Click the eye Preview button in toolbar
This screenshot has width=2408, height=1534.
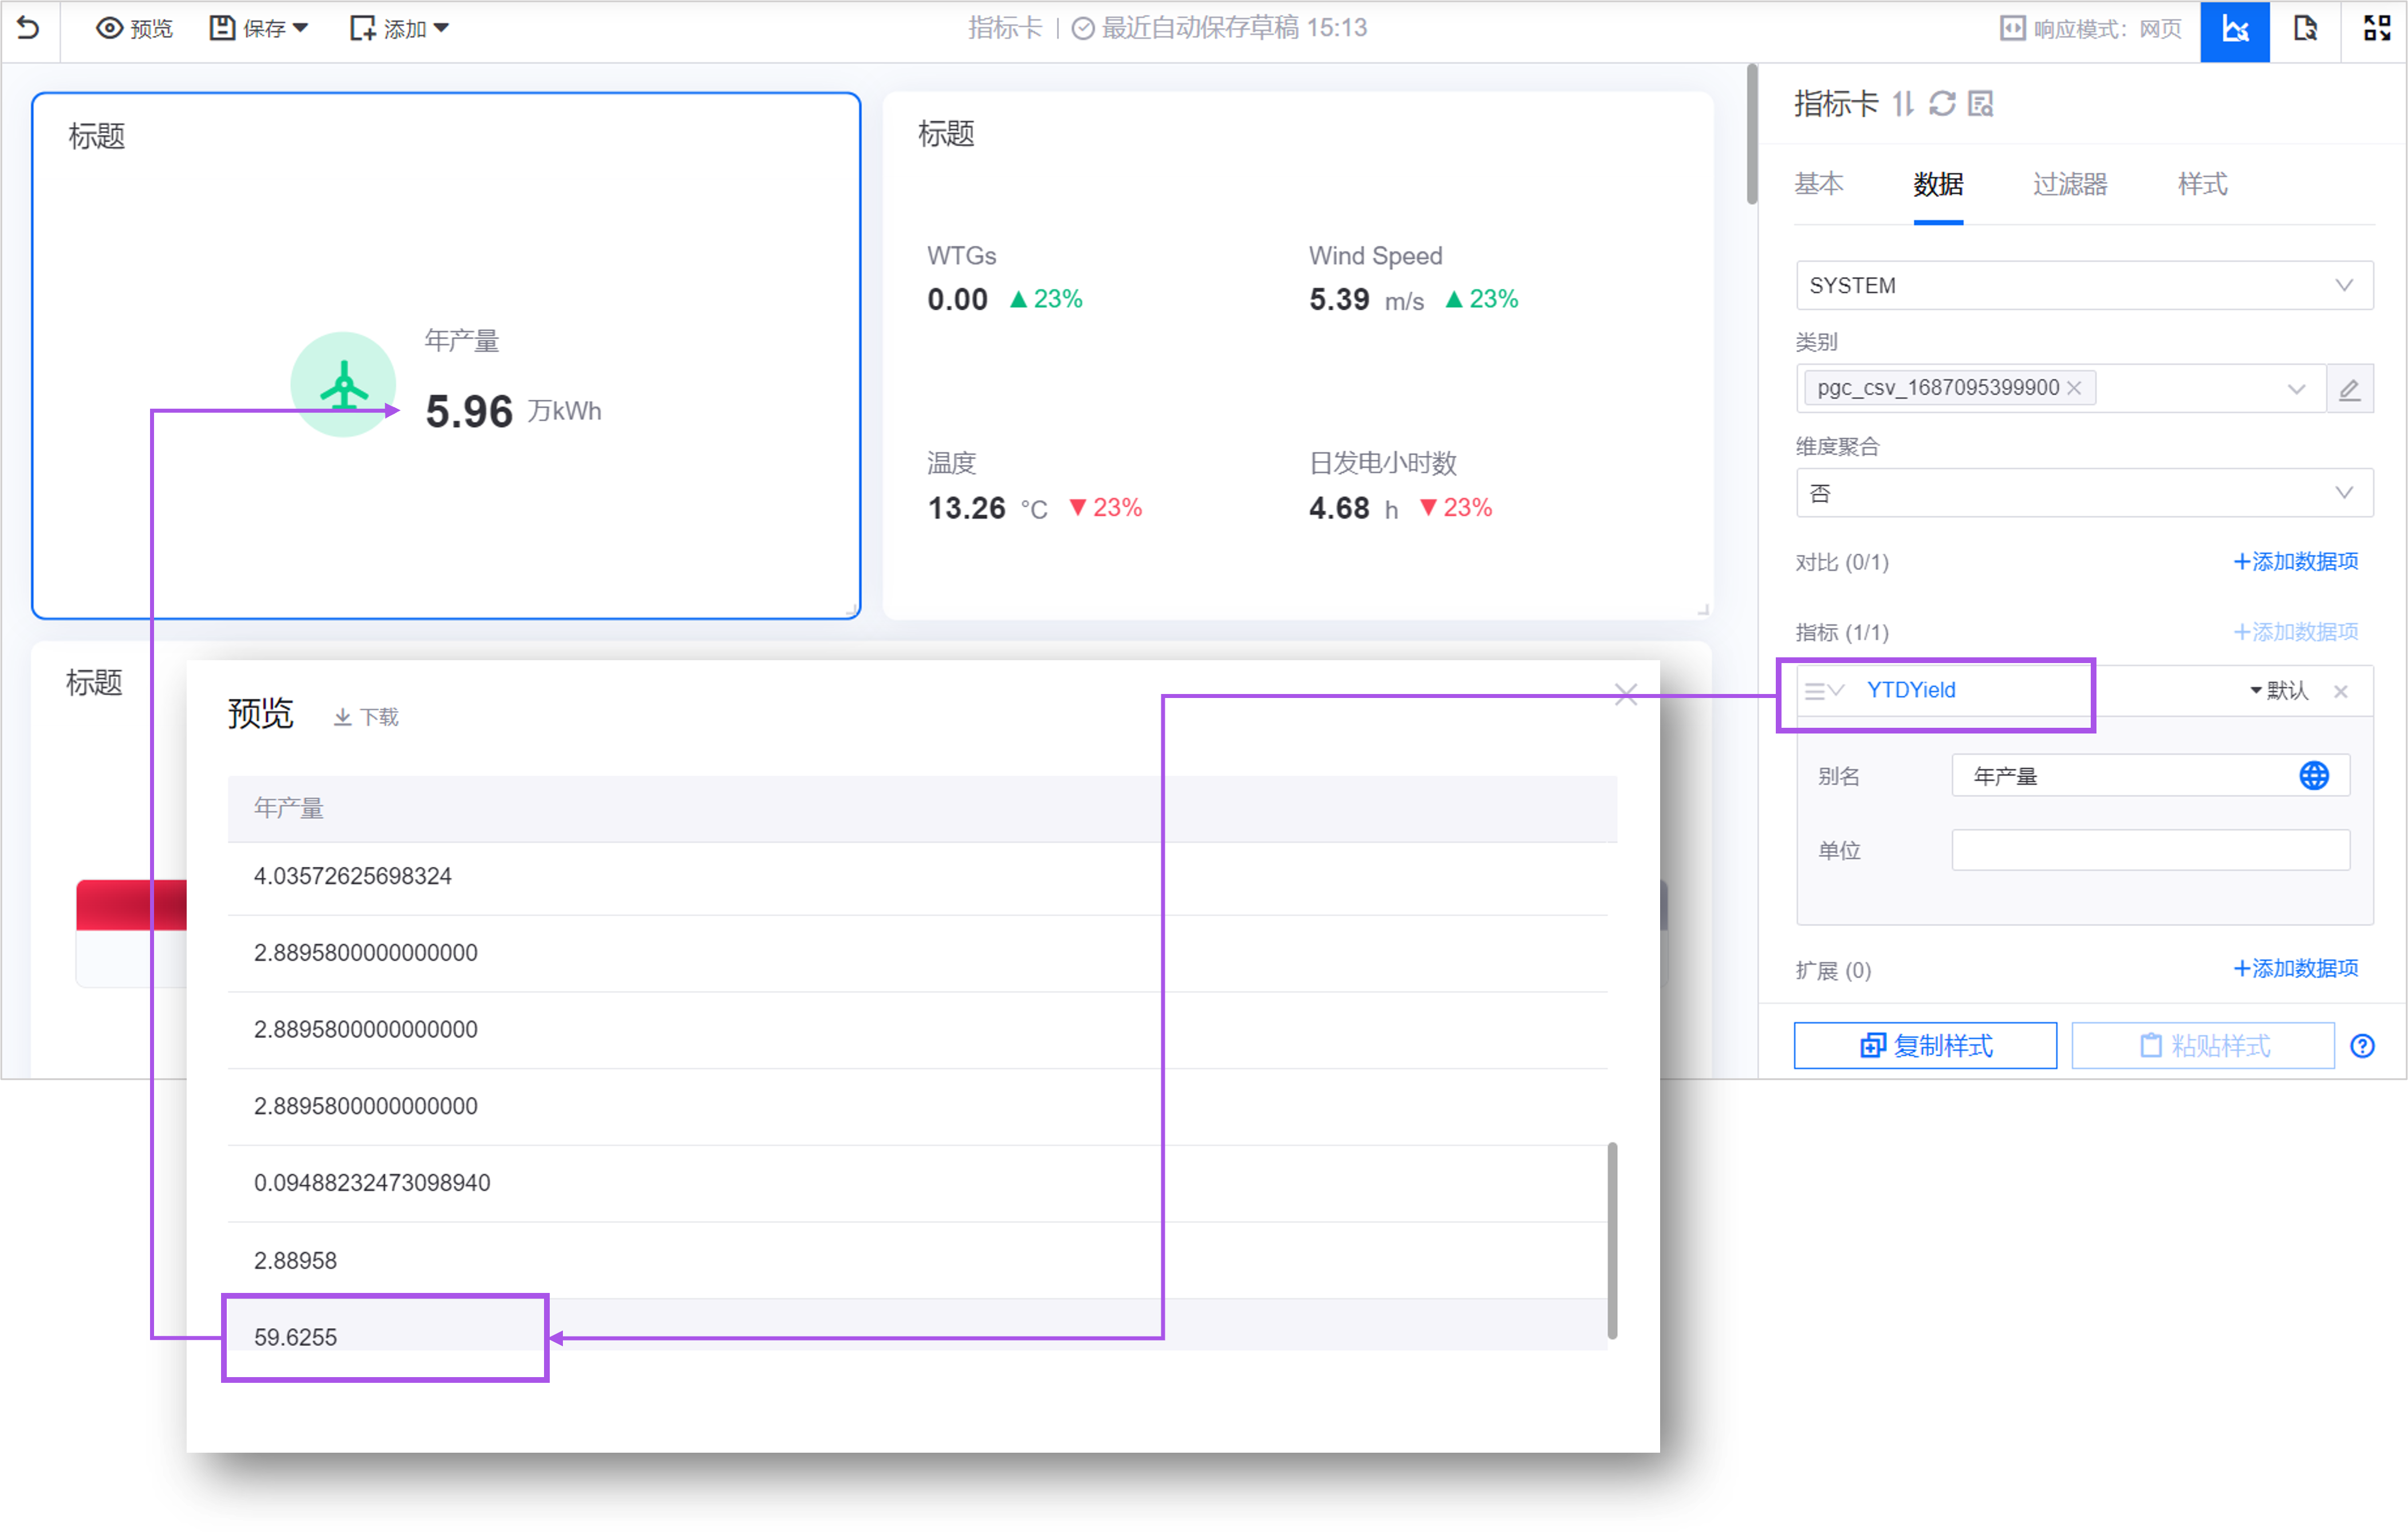pyautogui.click(x=134, y=28)
